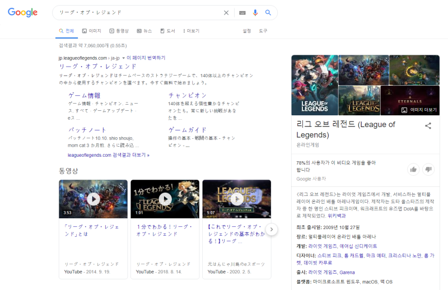Click 에어십 신디케이트 developer link
Image resolution: width=448 pixels, height=290 pixels.
click(358, 246)
